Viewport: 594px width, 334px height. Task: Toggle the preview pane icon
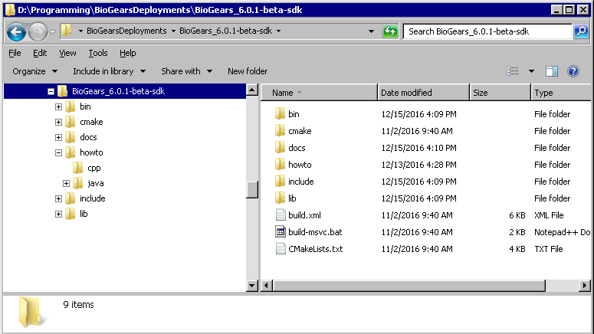(x=552, y=71)
